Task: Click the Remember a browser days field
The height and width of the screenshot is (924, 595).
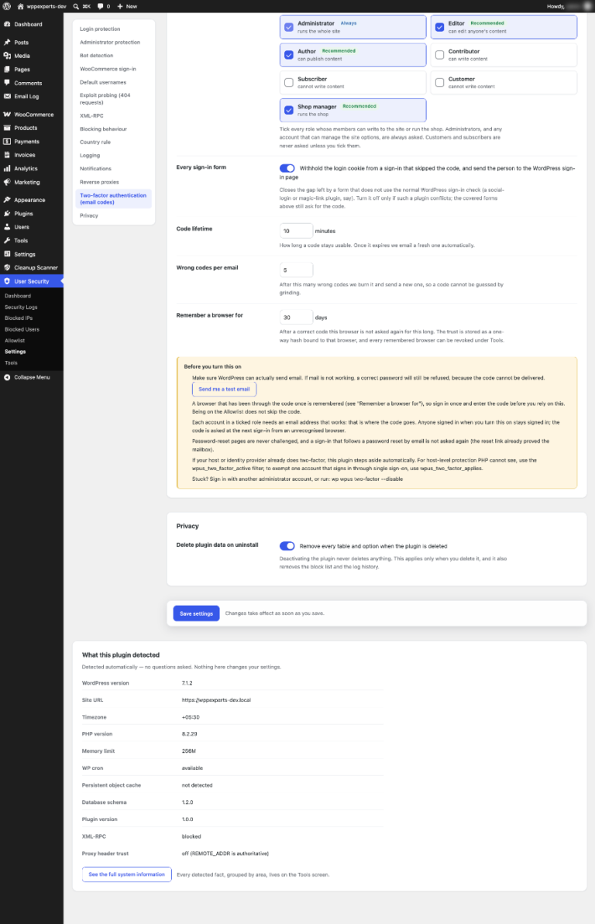Action: click(296, 317)
